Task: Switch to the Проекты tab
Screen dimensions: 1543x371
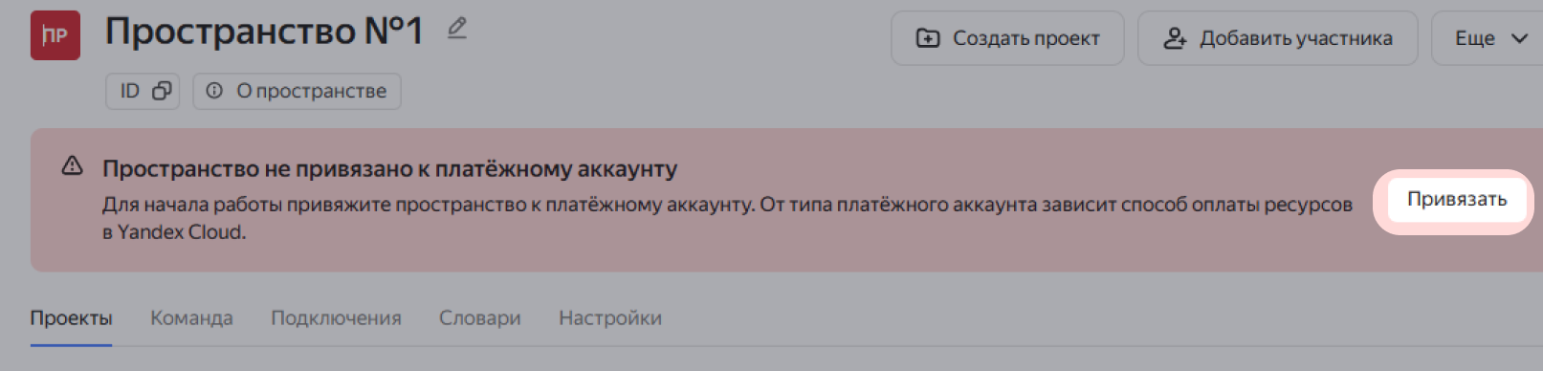Action: coord(71,318)
